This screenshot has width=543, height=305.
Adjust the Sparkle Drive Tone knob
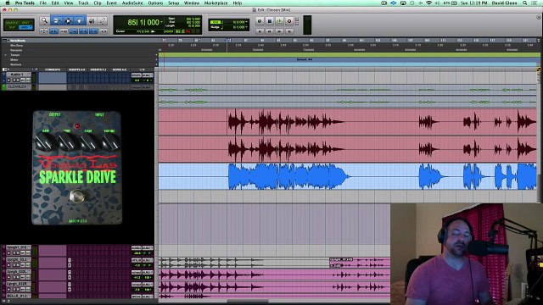67,141
